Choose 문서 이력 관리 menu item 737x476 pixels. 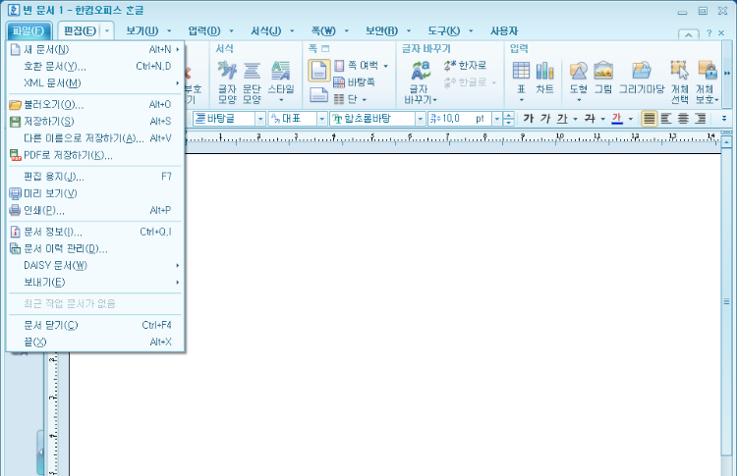point(95,249)
